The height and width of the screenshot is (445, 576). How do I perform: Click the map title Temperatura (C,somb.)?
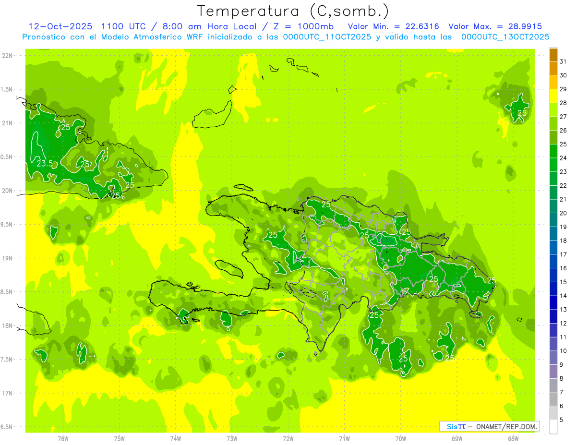pyautogui.click(x=293, y=11)
